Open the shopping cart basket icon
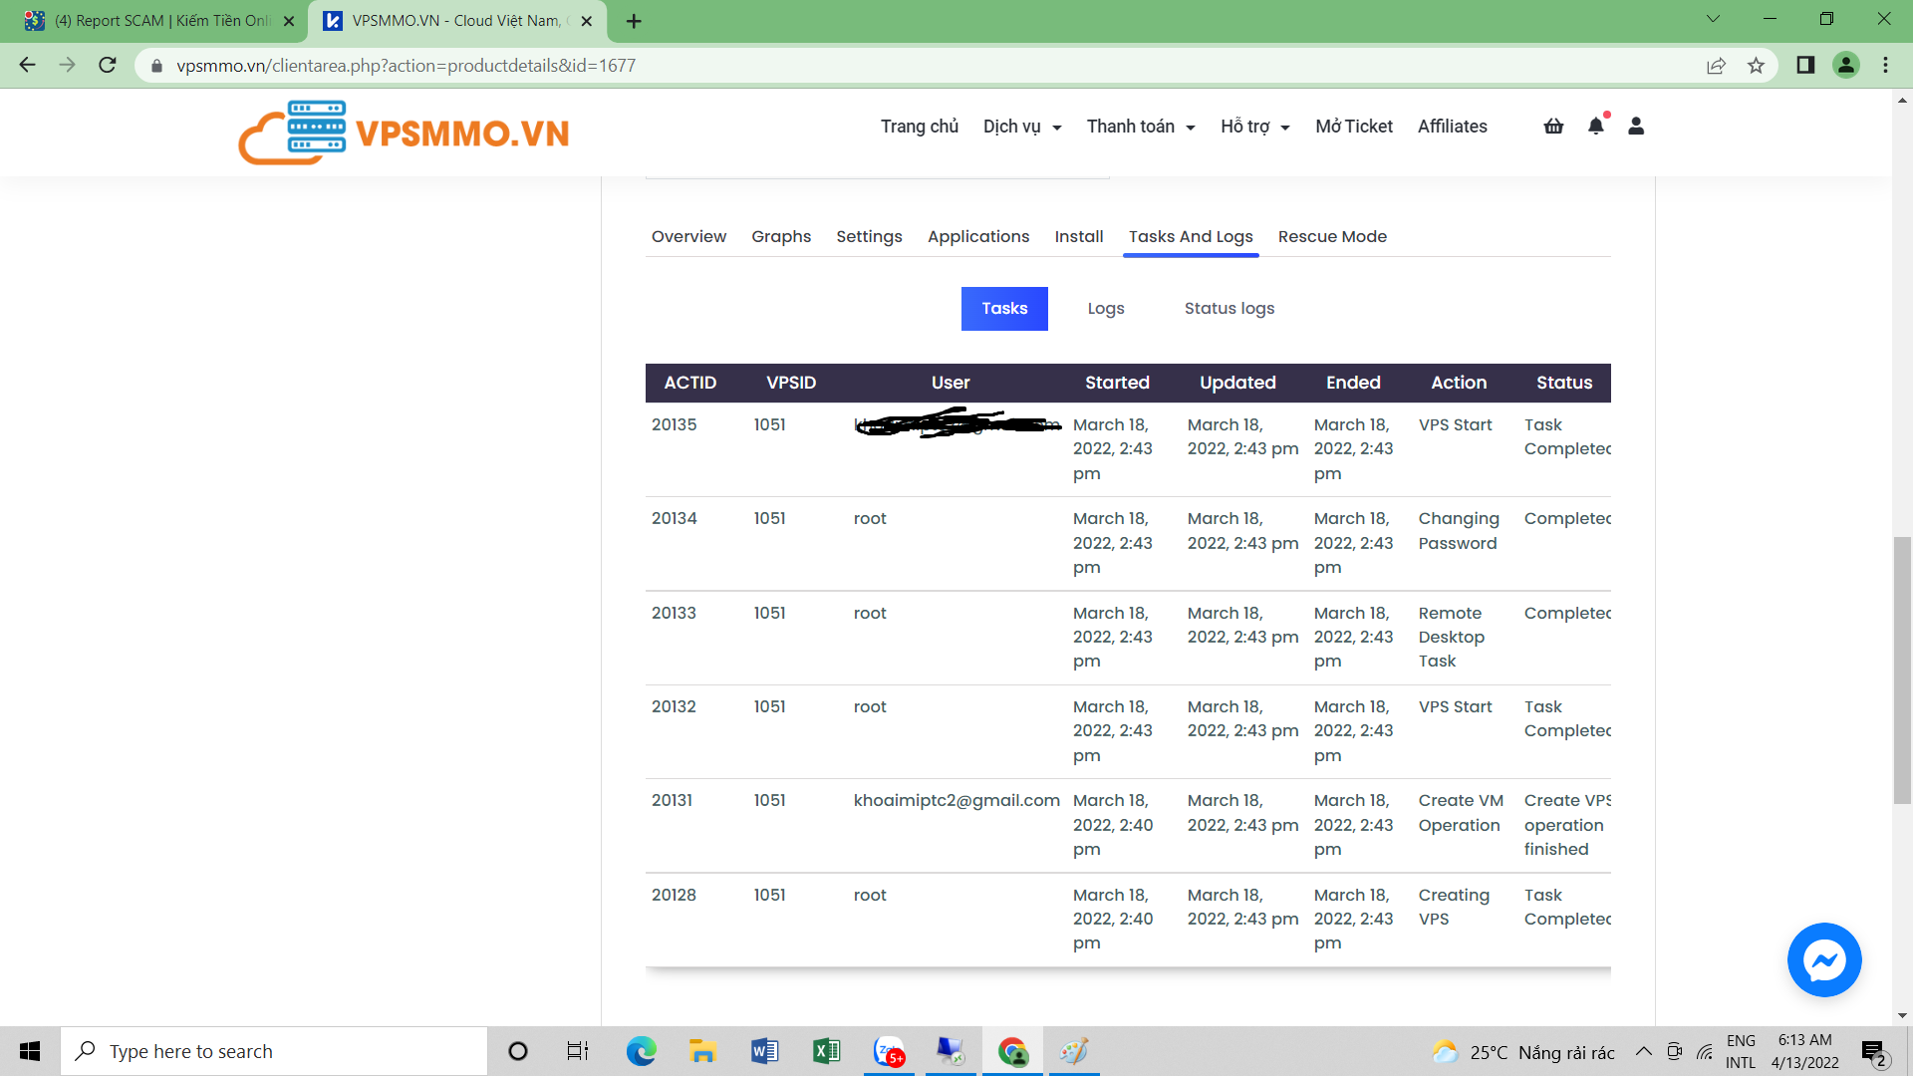The height and width of the screenshot is (1076, 1913). [1553, 127]
